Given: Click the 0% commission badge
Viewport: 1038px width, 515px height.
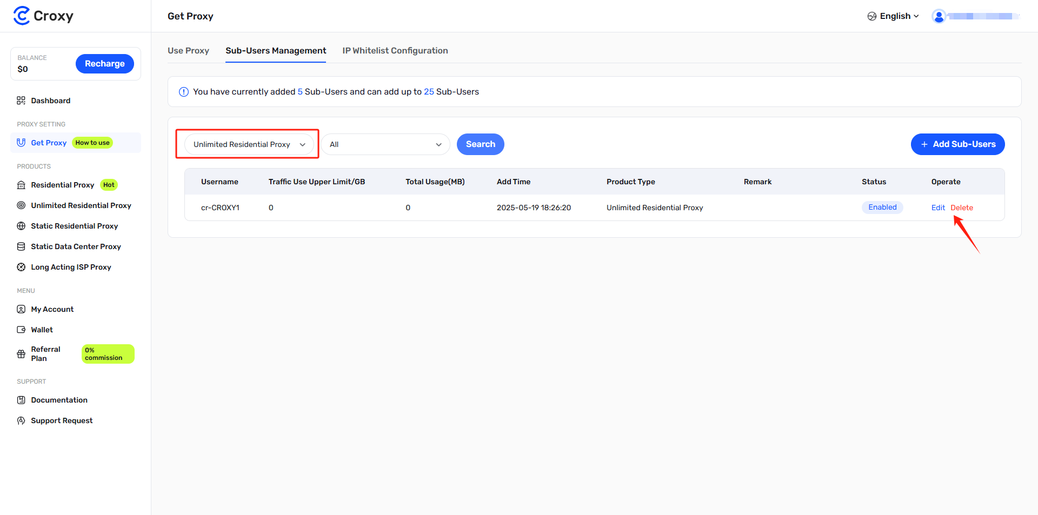Looking at the screenshot, I should pos(108,354).
